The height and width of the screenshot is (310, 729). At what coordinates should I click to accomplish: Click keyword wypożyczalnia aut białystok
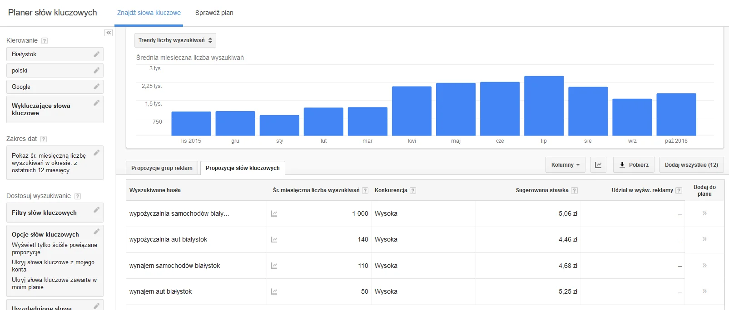point(168,239)
